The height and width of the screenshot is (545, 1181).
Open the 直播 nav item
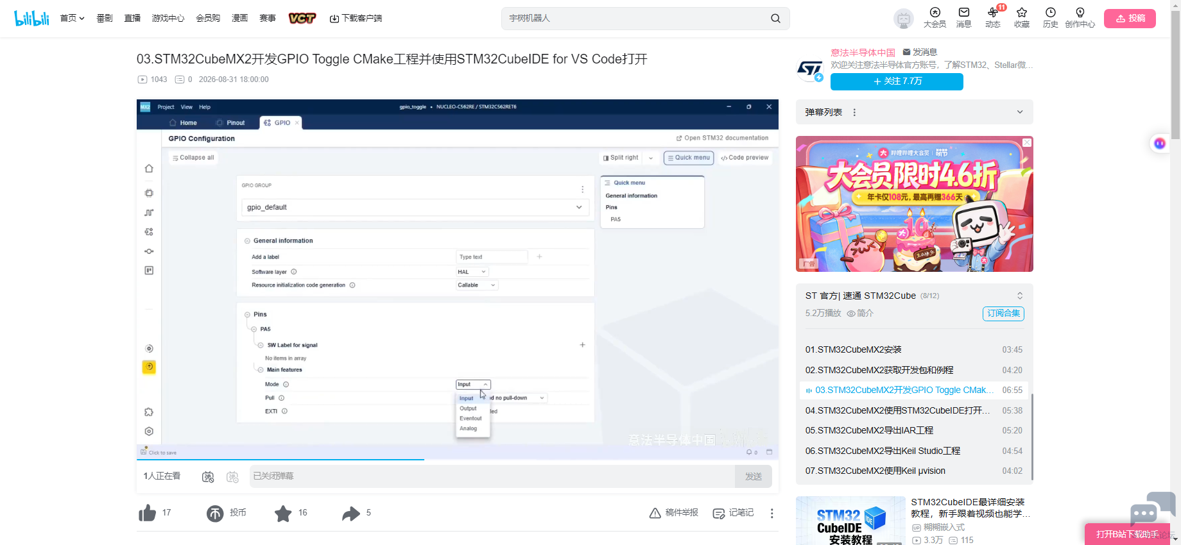click(x=133, y=18)
